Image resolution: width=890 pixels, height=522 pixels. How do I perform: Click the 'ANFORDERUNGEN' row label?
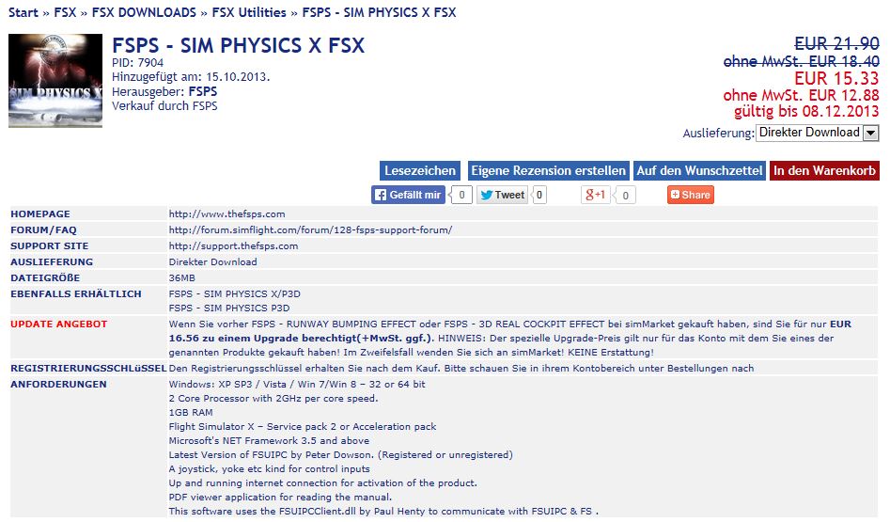pyautogui.click(x=58, y=384)
